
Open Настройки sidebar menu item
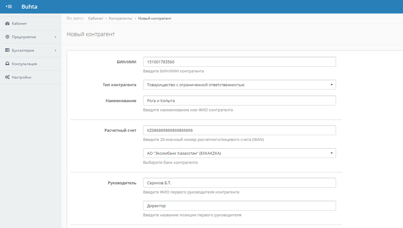30,77
